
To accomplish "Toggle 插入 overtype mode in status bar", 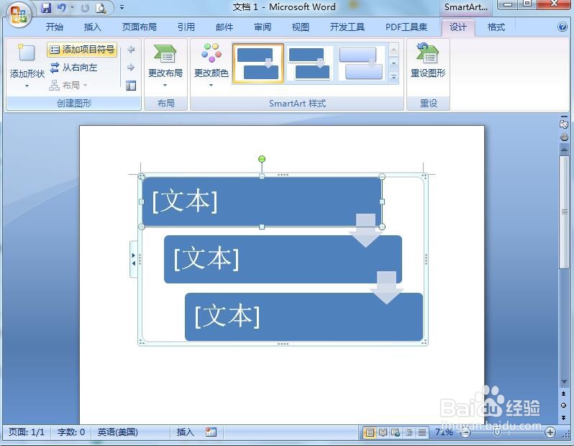I will point(186,432).
